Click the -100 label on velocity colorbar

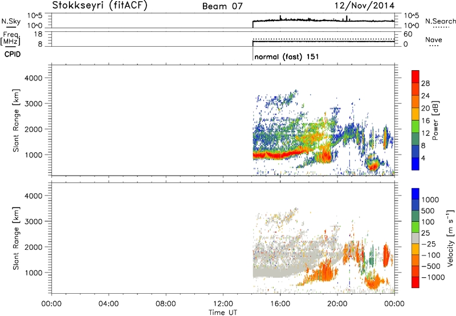pyautogui.click(x=431, y=255)
